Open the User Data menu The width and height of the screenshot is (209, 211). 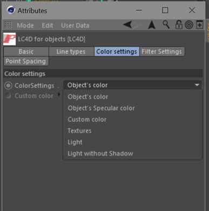coord(75,25)
